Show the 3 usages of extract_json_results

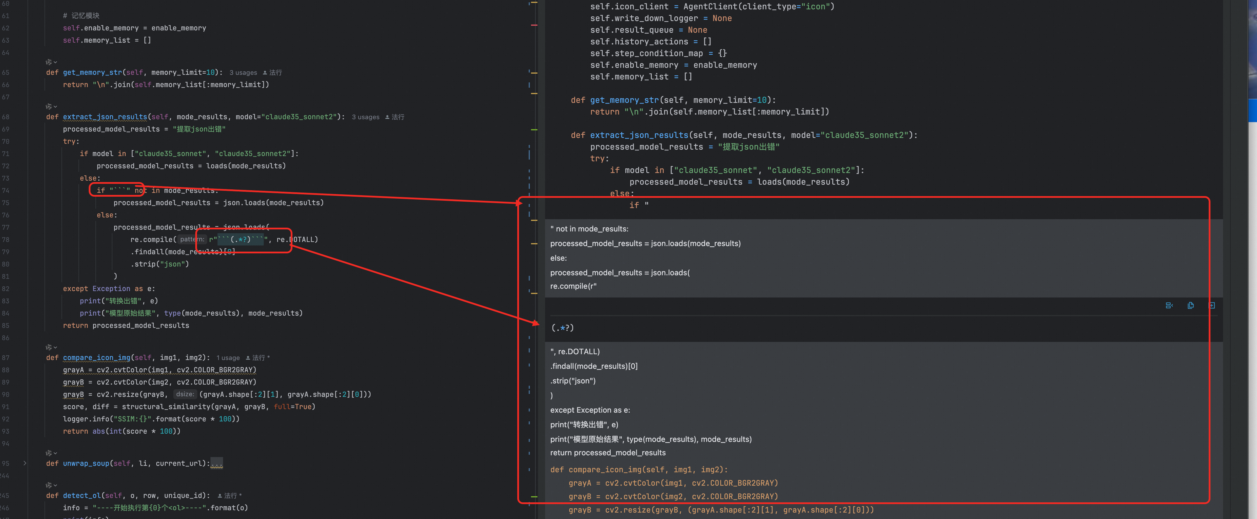[x=366, y=117]
